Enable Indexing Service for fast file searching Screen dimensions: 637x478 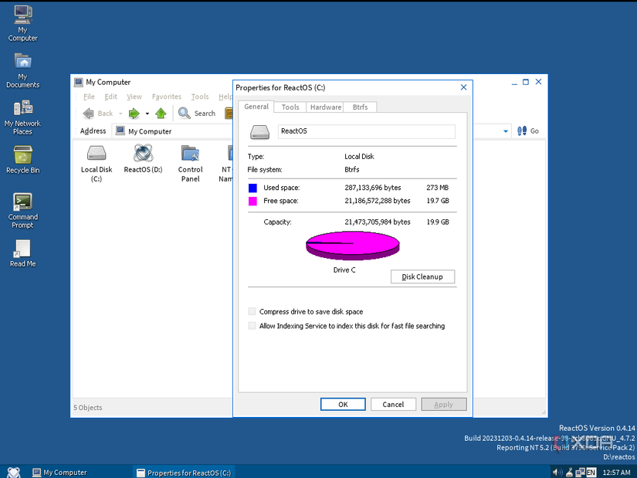click(x=252, y=325)
